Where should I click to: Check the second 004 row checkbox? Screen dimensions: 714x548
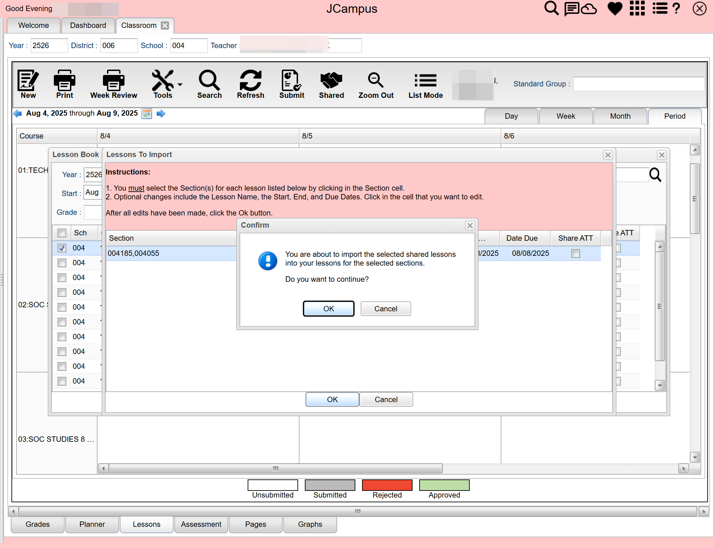pos(62,263)
